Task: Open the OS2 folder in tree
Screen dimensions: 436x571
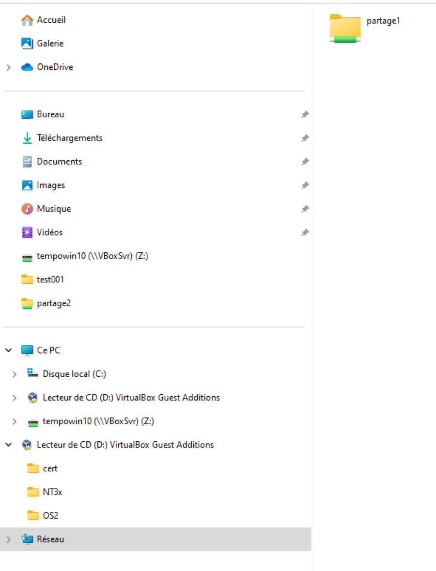Action: pyautogui.click(x=50, y=515)
